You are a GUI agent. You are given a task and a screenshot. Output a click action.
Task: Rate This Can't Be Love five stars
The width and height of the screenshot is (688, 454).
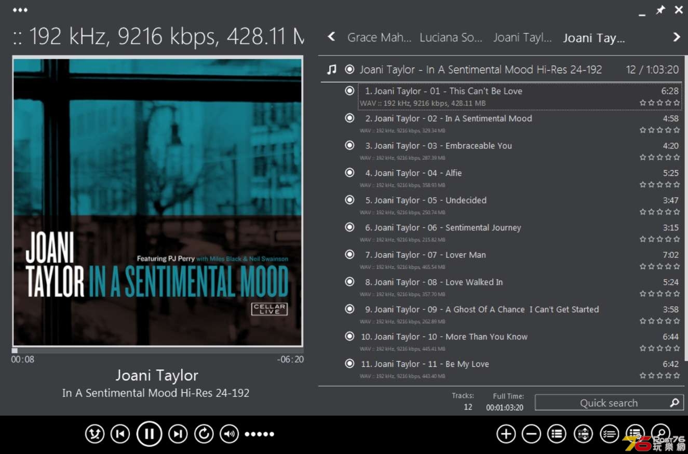click(x=677, y=103)
